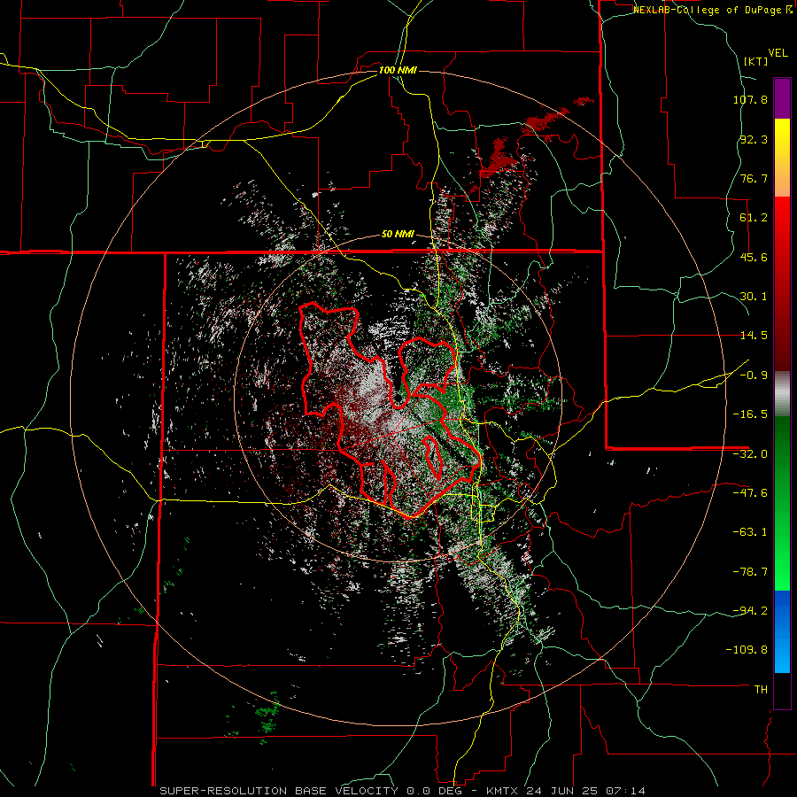
Task: Click the 50 NMI range ring label
Action: [398, 235]
